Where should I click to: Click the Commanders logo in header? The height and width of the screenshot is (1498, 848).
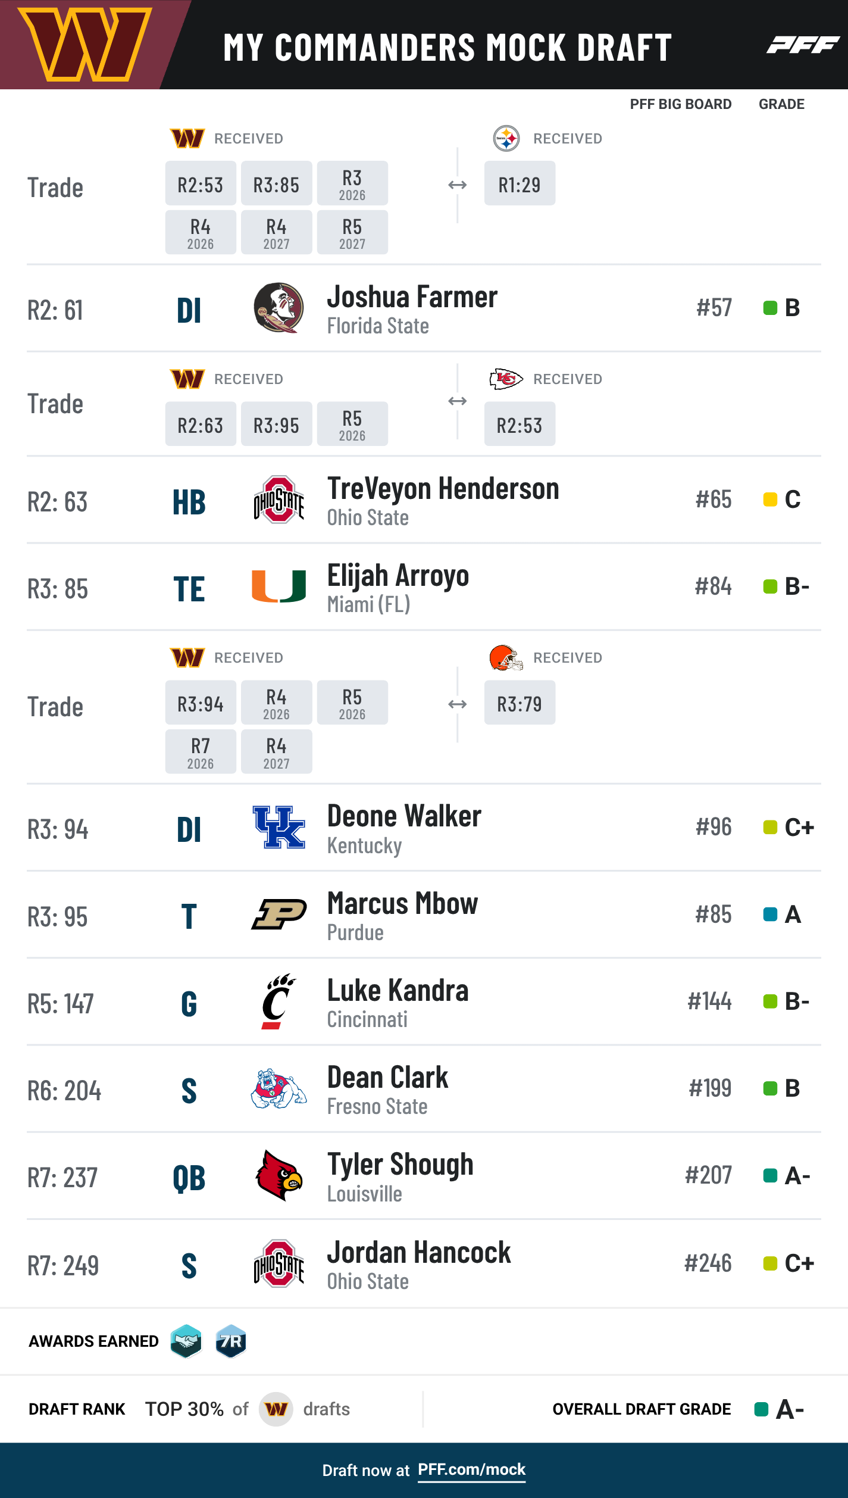click(x=85, y=44)
